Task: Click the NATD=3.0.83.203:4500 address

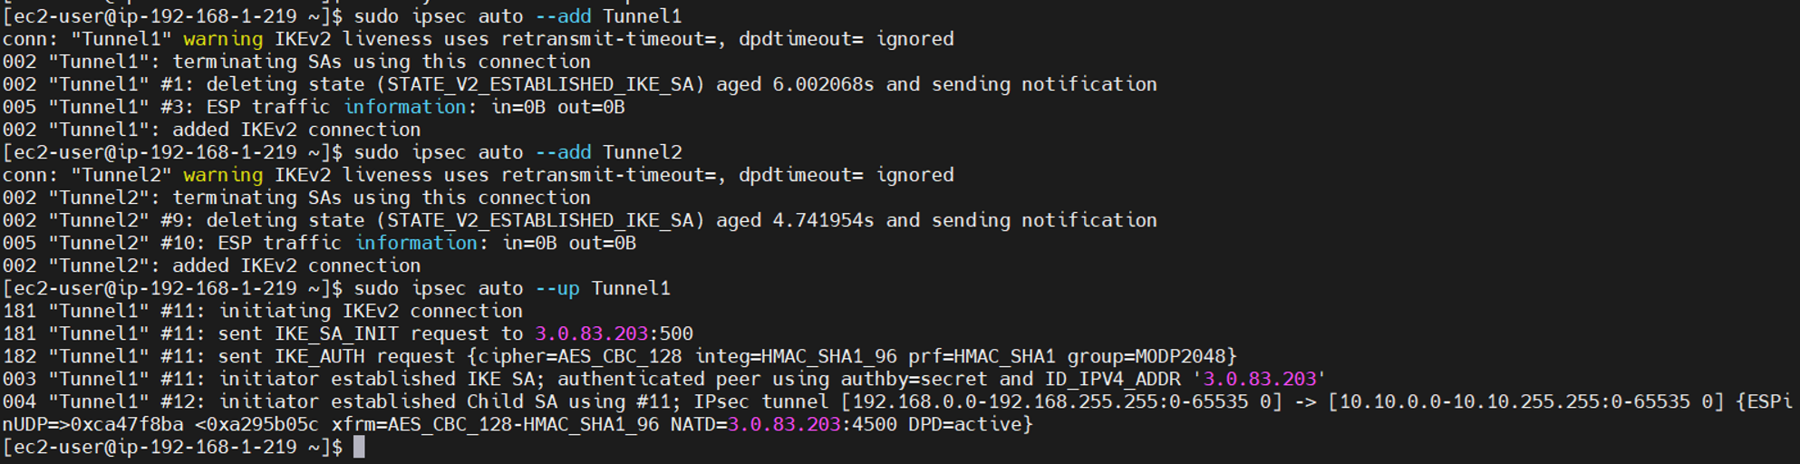Action: click(784, 424)
